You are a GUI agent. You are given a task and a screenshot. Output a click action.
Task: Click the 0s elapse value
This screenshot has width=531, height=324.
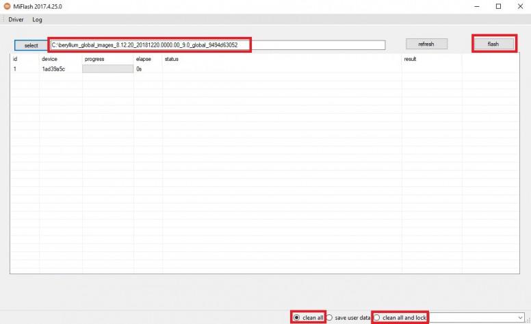[139, 68]
